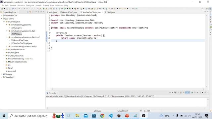Open the File menu
The image size is (212, 119).
[2, 6]
